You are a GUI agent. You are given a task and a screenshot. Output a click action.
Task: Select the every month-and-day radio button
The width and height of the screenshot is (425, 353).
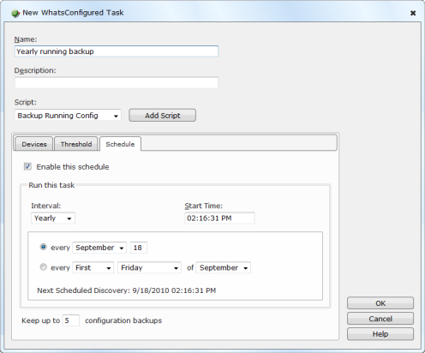43,247
